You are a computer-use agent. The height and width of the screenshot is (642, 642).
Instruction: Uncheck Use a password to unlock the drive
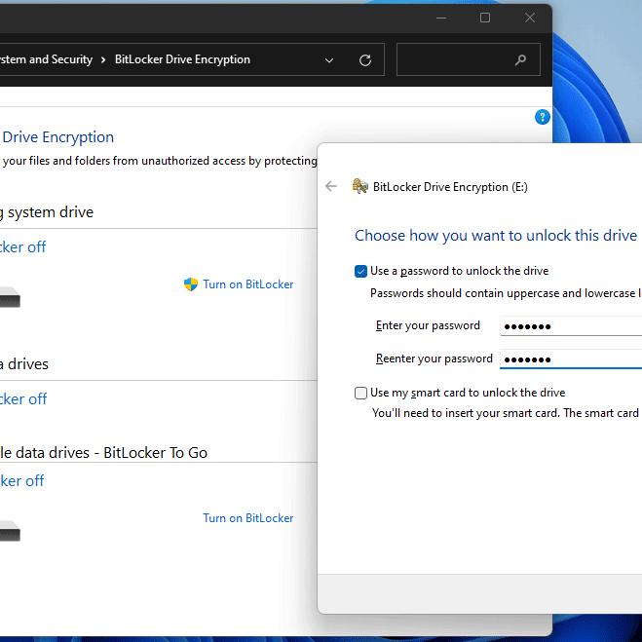tap(361, 271)
